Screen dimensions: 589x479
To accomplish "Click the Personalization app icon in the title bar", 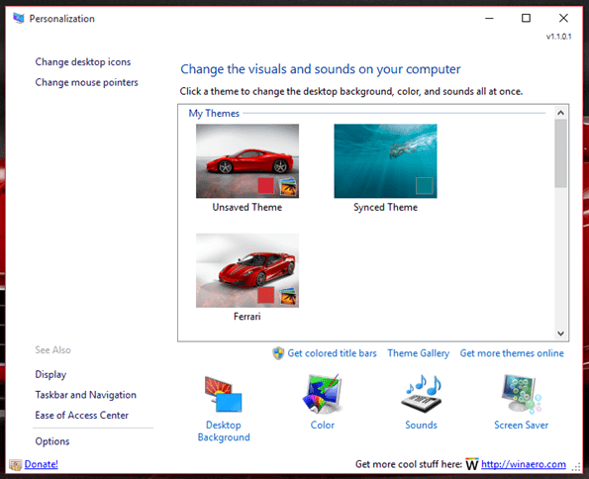I will 19,18.
